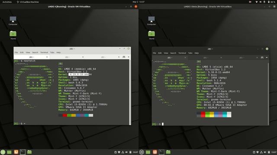Open the Computer icon on LMDE 4 desktop
This screenshot has width=277, height=155.
point(13,21)
